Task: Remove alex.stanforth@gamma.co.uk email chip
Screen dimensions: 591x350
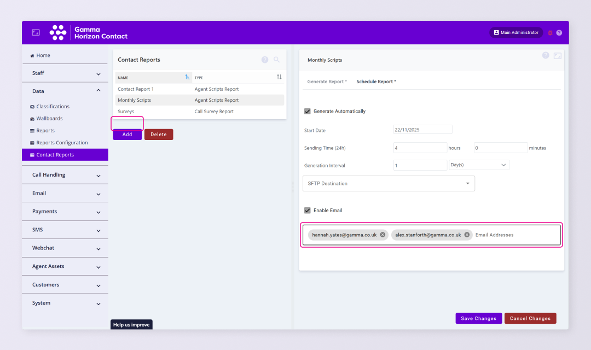Action: (x=467, y=235)
